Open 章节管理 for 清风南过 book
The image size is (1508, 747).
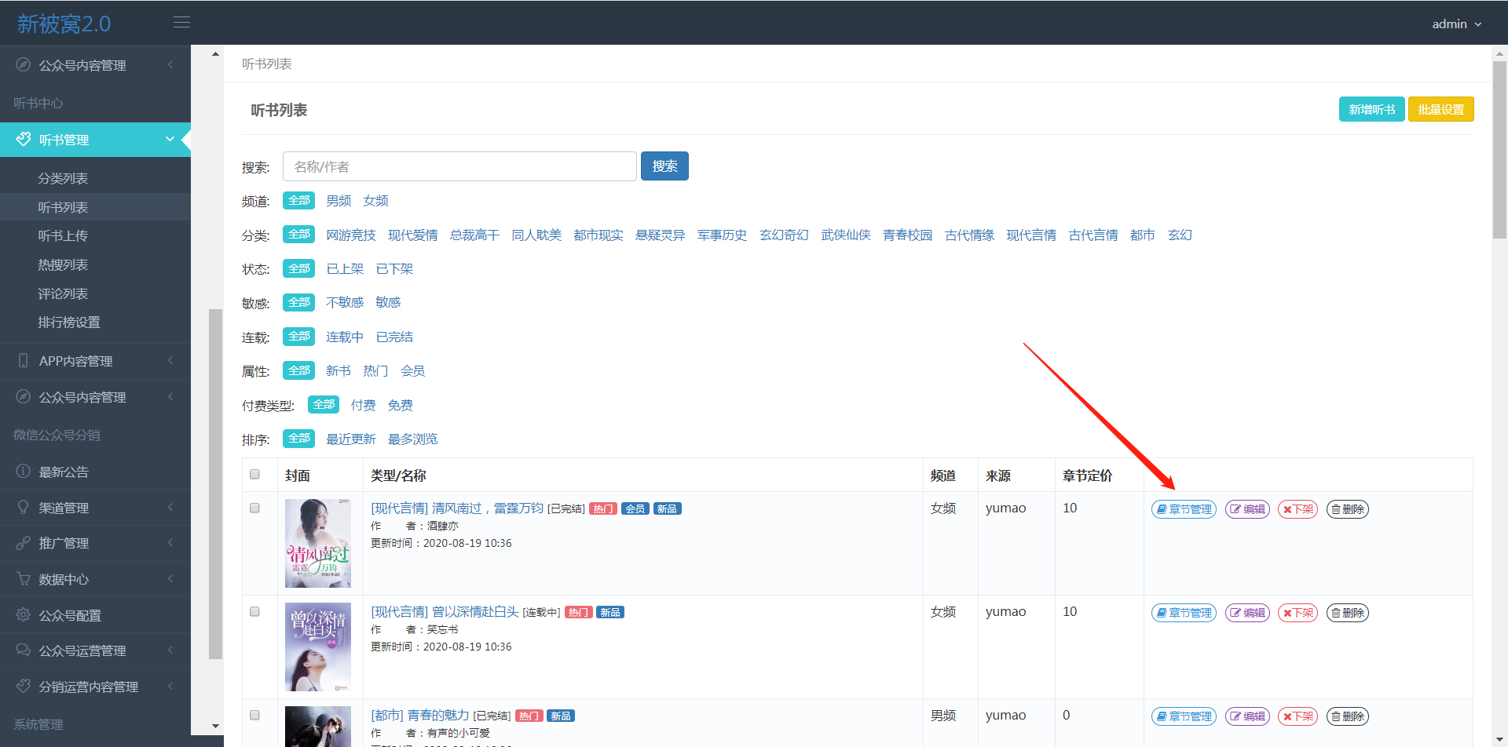pos(1184,509)
